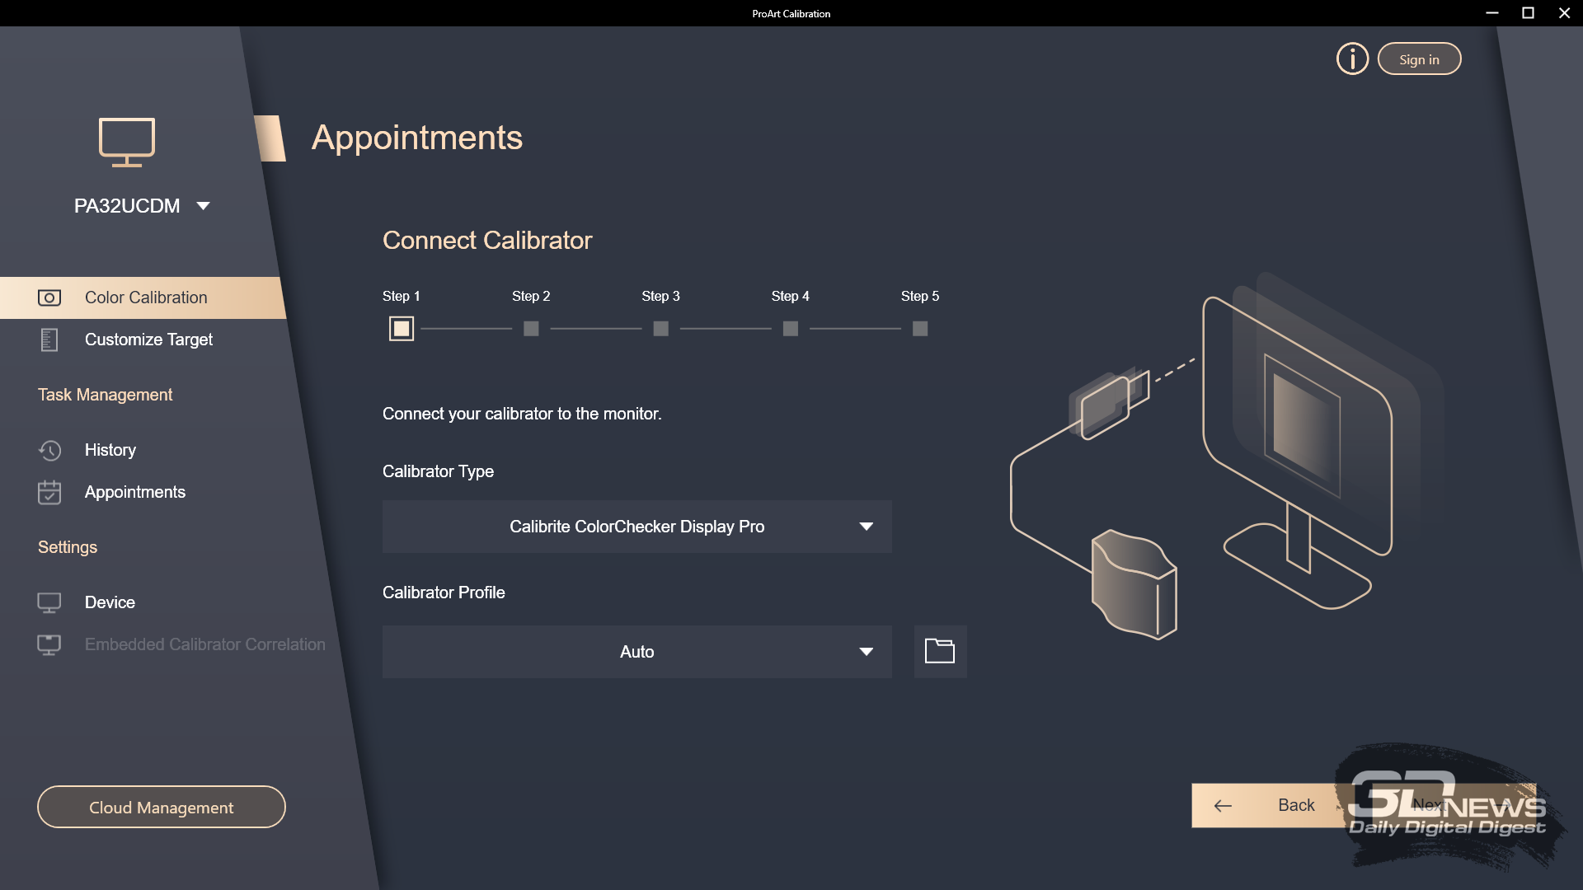Select the Step 3 progress marker
Screen dimensions: 1583x890
(x=660, y=329)
